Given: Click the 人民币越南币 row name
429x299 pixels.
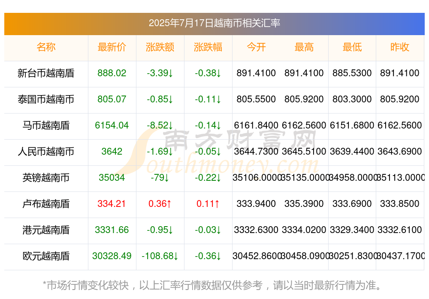Looking at the screenshot, I should tap(46, 151).
